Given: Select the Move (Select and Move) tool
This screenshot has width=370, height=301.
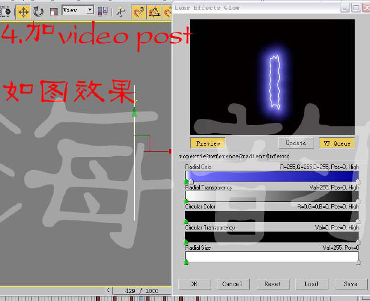Looking at the screenshot, I should [x=23, y=11].
